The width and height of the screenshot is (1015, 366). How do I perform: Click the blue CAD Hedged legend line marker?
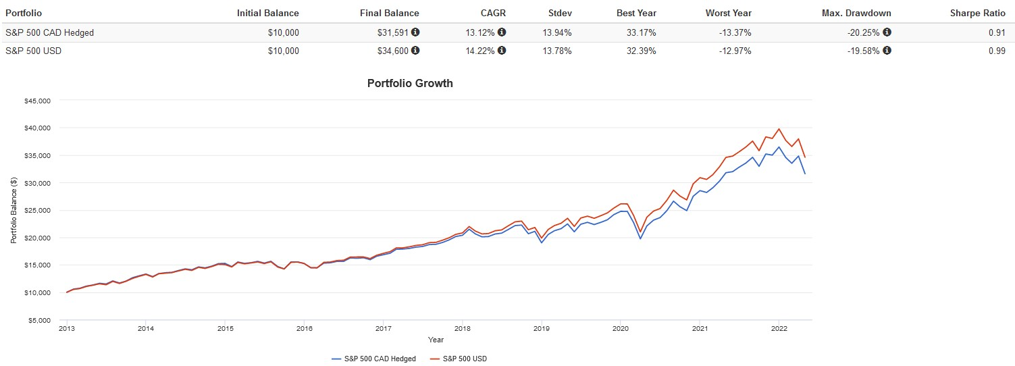(338, 359)
